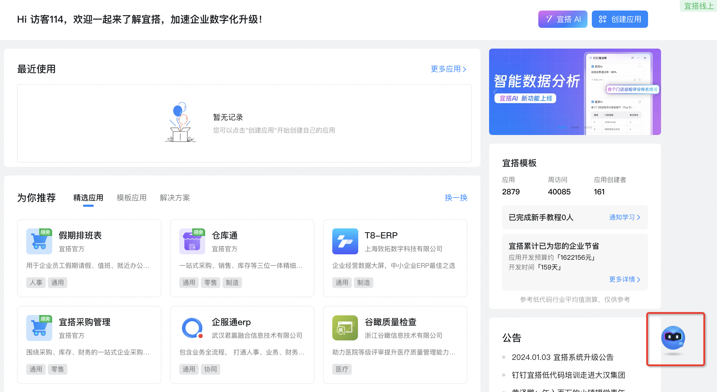Click the 浙江谷瞰信息技术有限公司 publisher text
Image resolution: width=717 pixels, height=392 pixels.
(403, 336)
